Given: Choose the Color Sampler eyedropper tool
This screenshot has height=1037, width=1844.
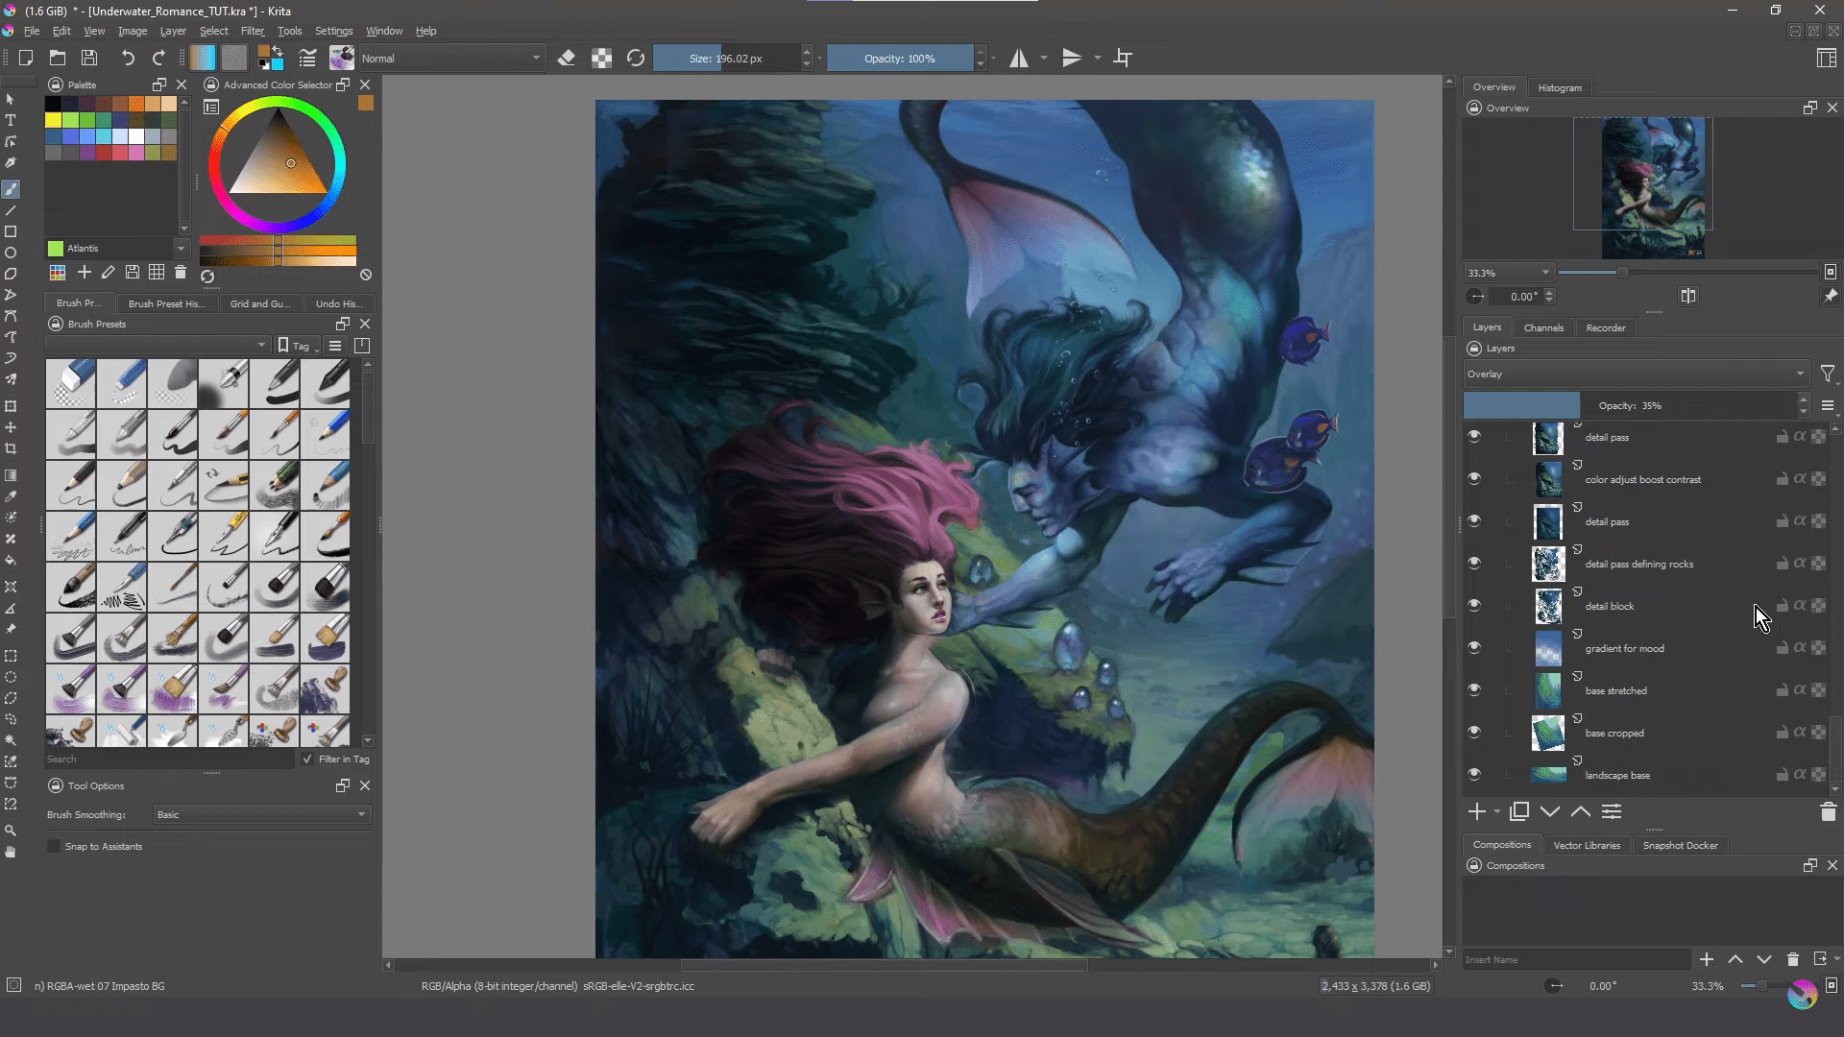Looking at the screenshot, I should point(11,496).
